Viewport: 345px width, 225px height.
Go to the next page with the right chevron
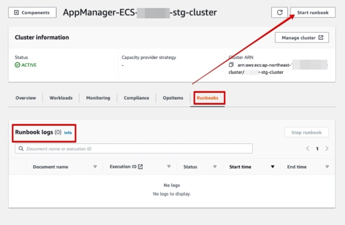click(x=327, y=149)
